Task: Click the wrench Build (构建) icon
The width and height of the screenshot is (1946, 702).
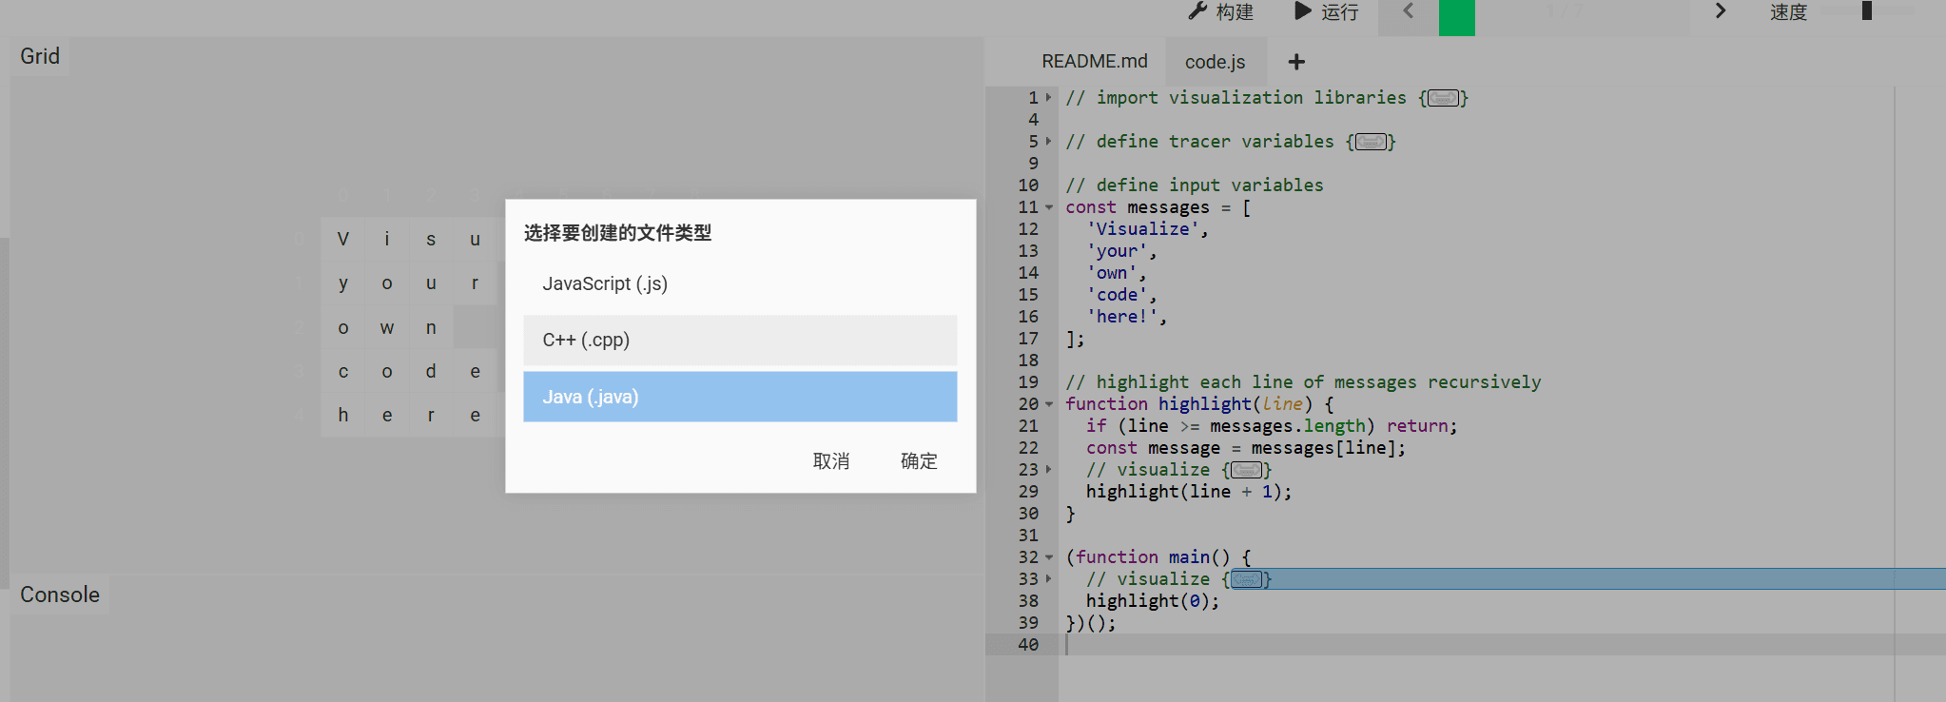Action: [1197, 11]
